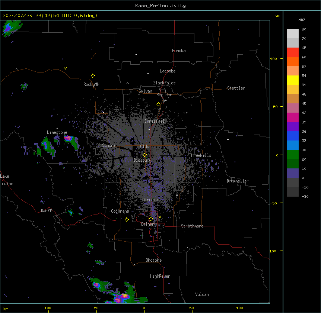This screenshot has height=313, width=321.
Task: Click the HighRiver label
Action: point(160,276)
